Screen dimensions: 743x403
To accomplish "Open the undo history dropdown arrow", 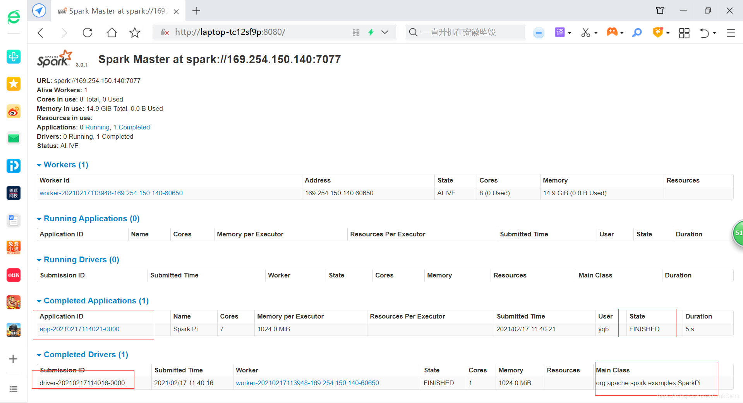I will pos(714,33).
